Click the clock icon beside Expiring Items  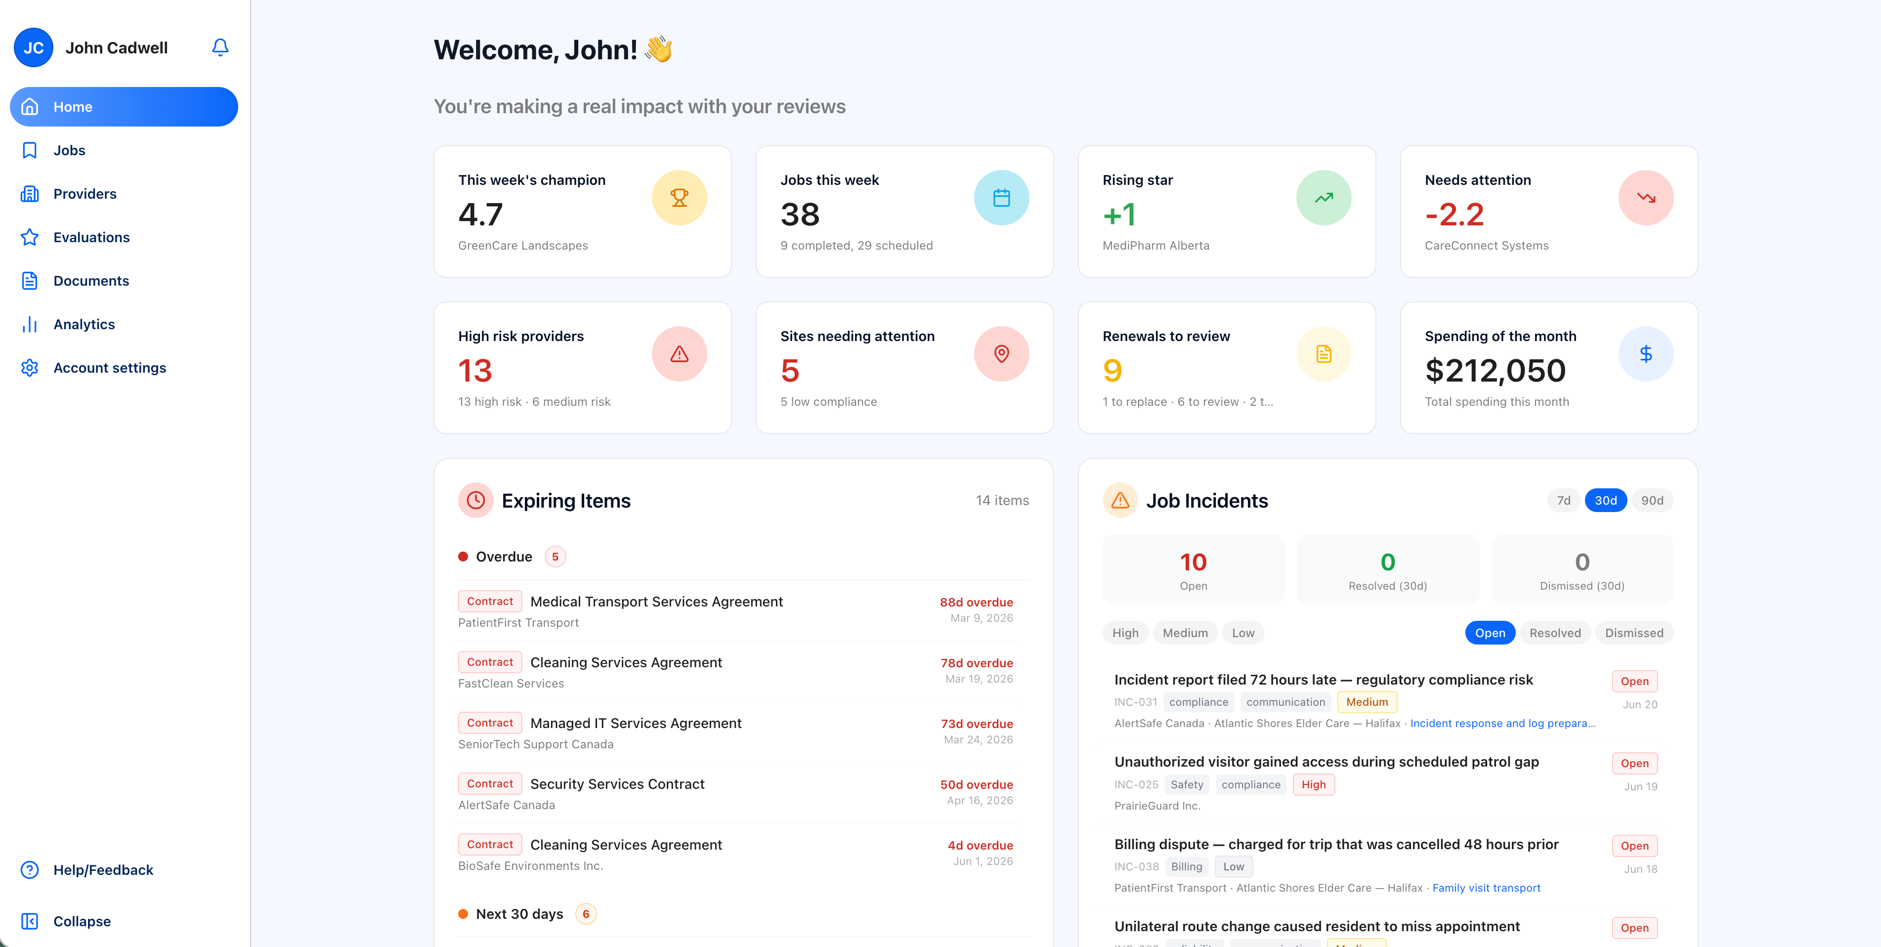coord(475,500)
